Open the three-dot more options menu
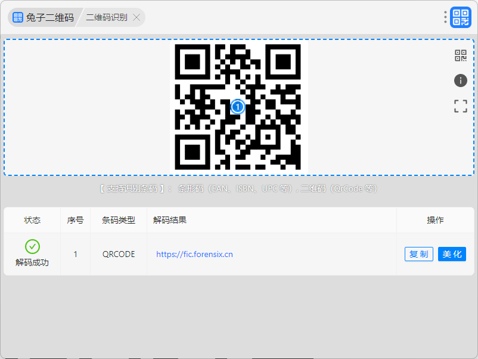Screen dimensions: 478x359 445,17
